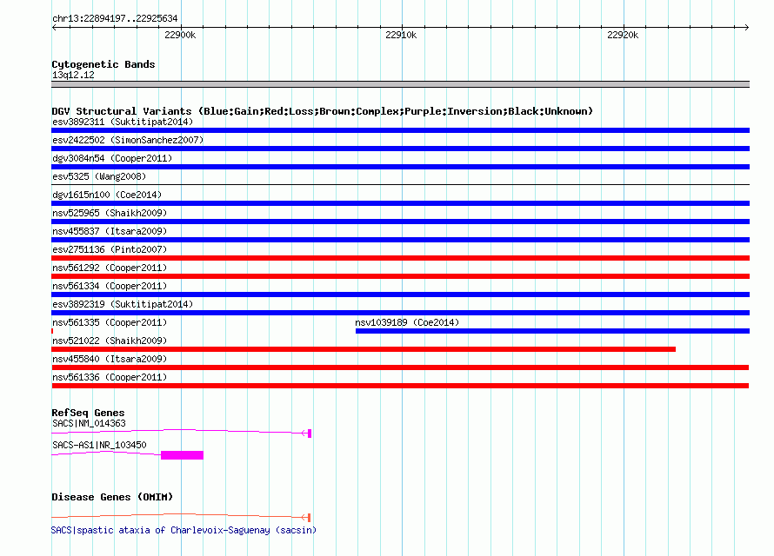Click the esv2751136 (Pinto2007) label

[x=110, y=249]
